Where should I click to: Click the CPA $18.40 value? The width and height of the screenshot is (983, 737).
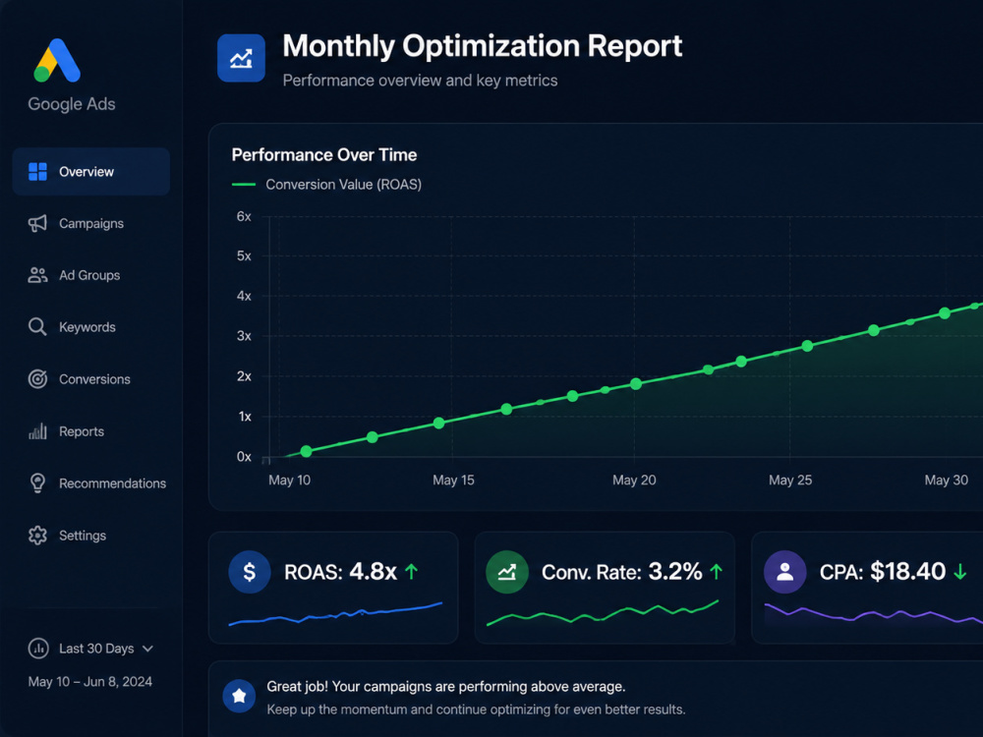click(907, 572)
